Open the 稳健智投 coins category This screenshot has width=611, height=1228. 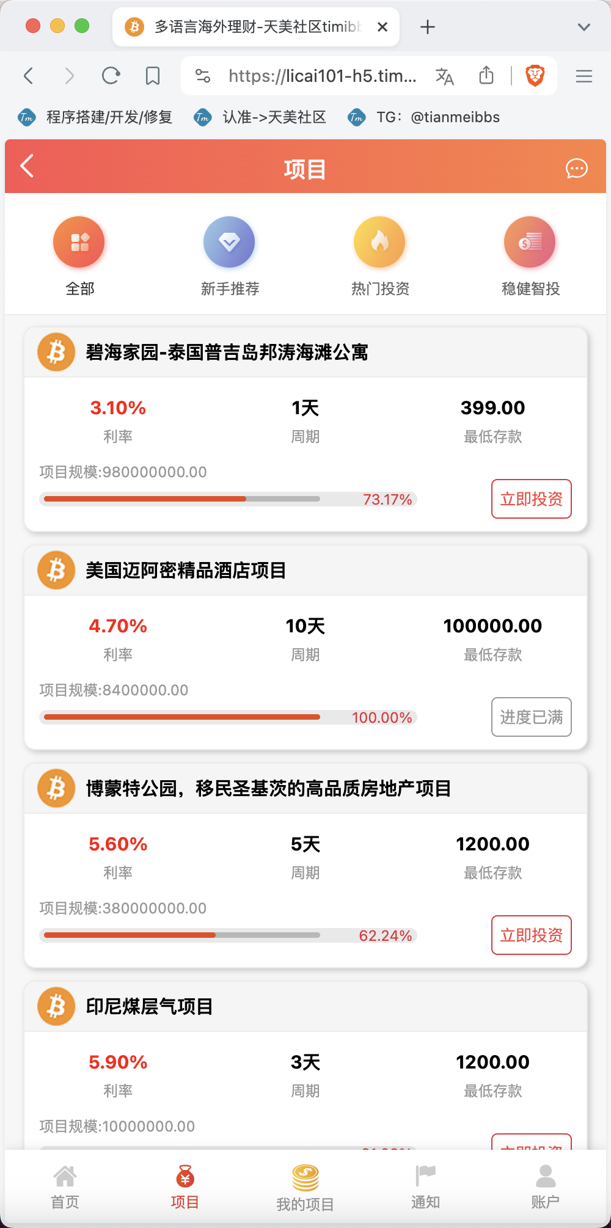[x=530, y=243]
